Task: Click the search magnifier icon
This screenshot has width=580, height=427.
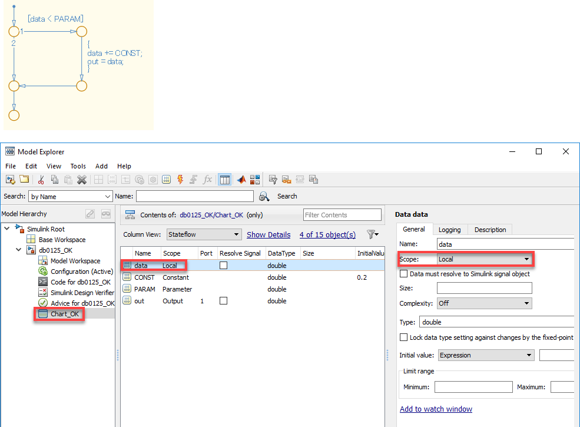Action: coord(264,196)
